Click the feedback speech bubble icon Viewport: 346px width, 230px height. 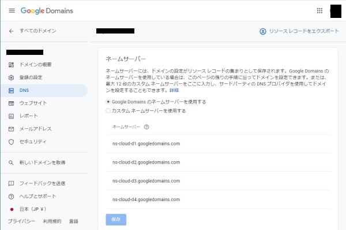pos(11,184)
